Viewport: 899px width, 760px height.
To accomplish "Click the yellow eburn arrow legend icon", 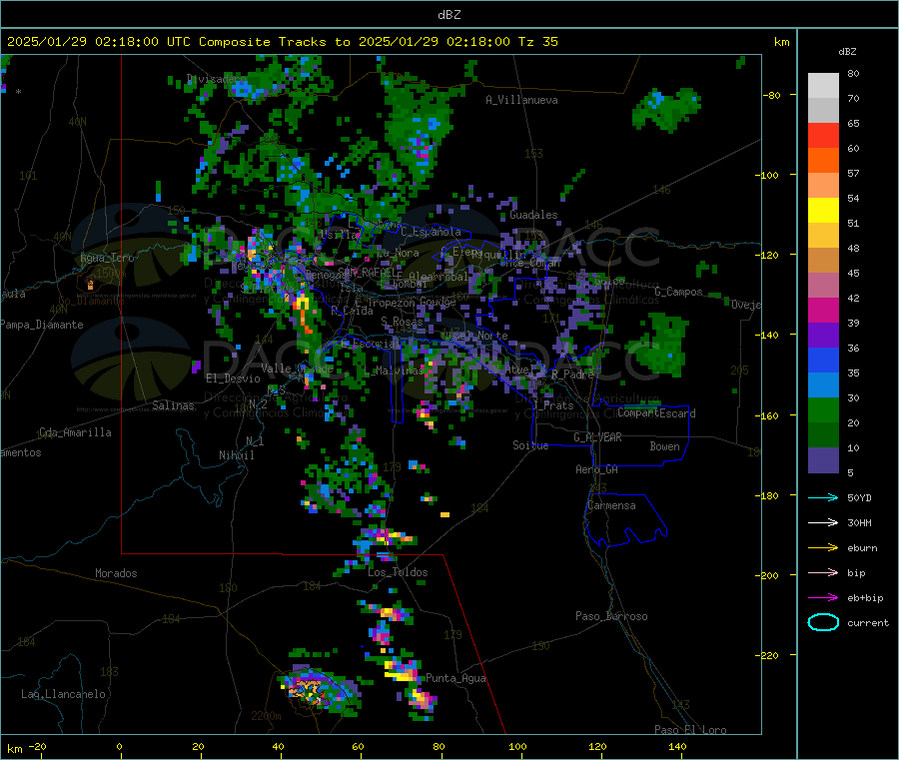I will [823, 547].
